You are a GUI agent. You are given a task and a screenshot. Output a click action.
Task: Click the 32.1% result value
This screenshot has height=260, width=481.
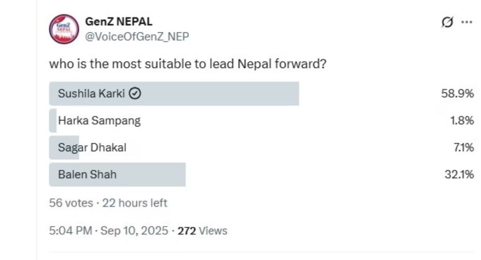click(x=458, y=175)
